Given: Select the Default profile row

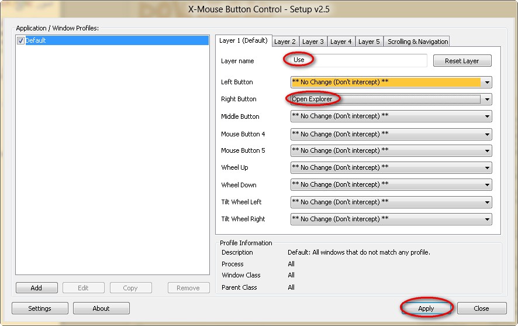Looking at the screenshot, I should (112, 40).
